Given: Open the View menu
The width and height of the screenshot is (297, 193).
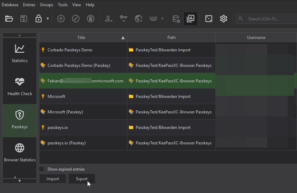Looking at the screenshot, I should 76,5.
